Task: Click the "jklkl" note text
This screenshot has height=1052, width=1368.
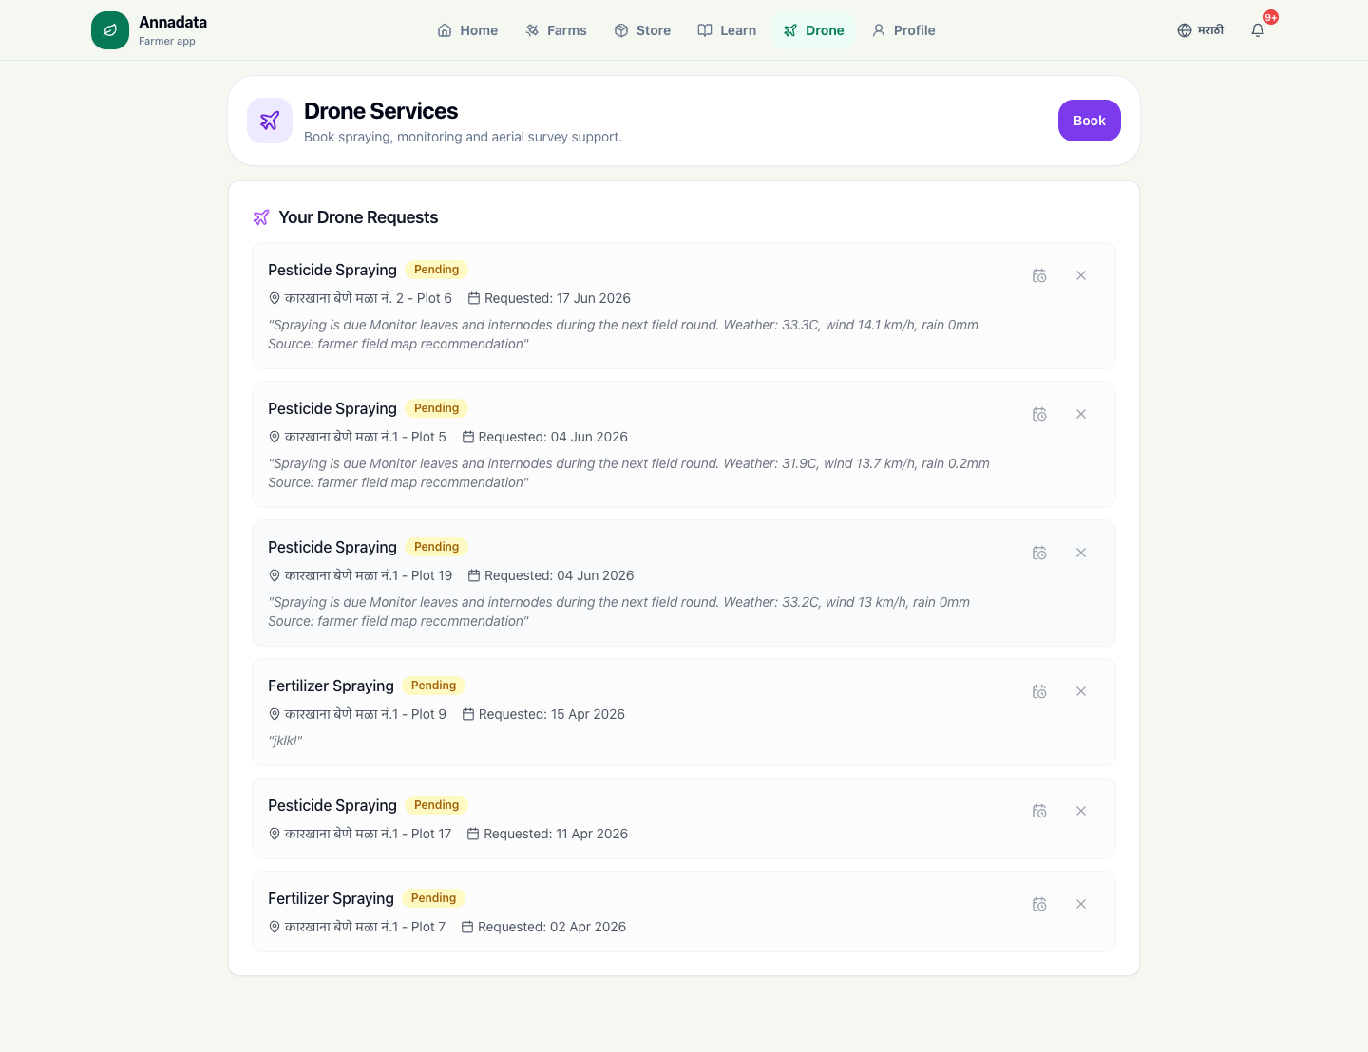Action: coord(285,741)
